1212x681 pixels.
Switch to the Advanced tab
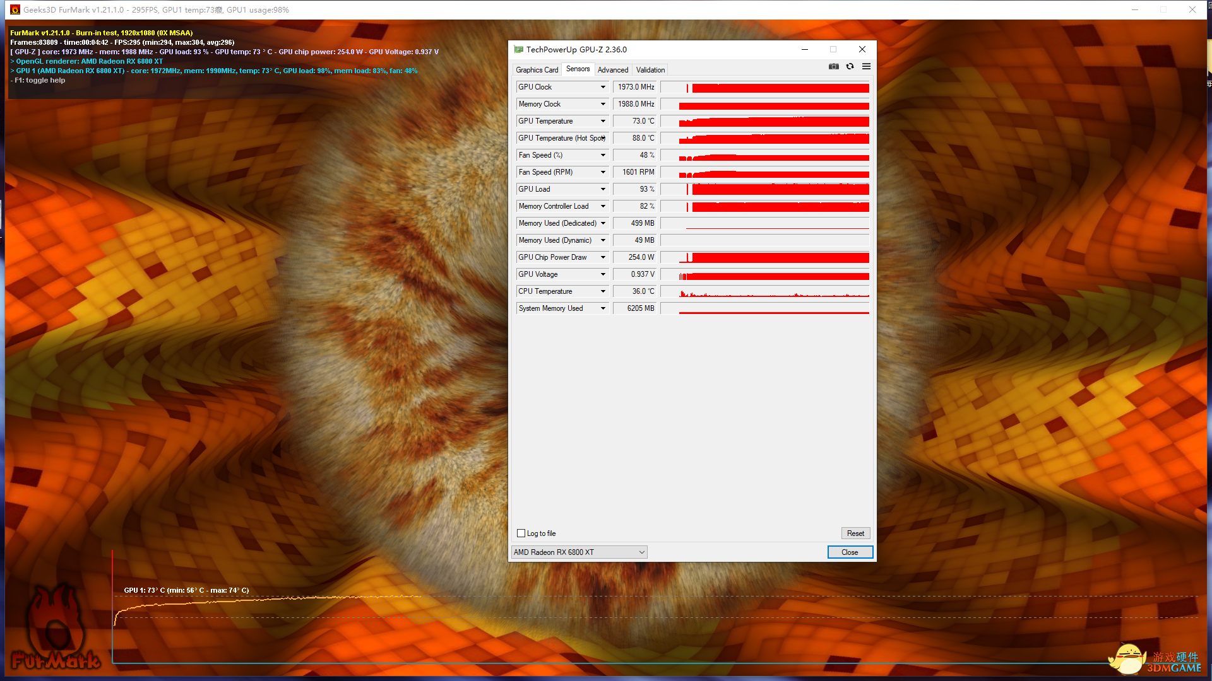pos(613,70)
